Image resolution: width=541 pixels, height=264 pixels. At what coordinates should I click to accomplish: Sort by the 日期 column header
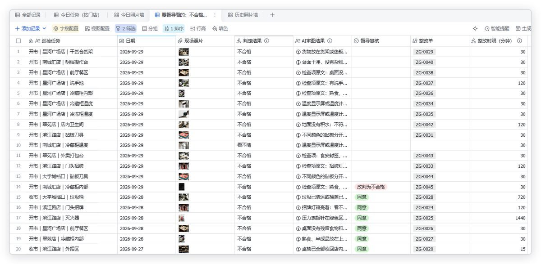(147, 41)
